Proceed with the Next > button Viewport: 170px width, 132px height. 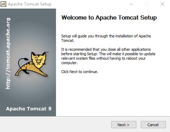(124, 125)
